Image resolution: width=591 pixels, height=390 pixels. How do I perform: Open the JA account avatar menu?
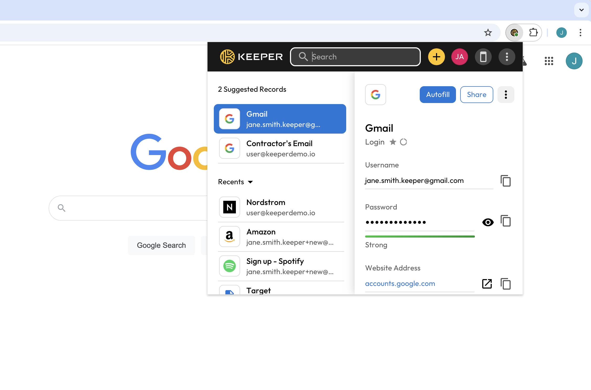tap(459, 57)
